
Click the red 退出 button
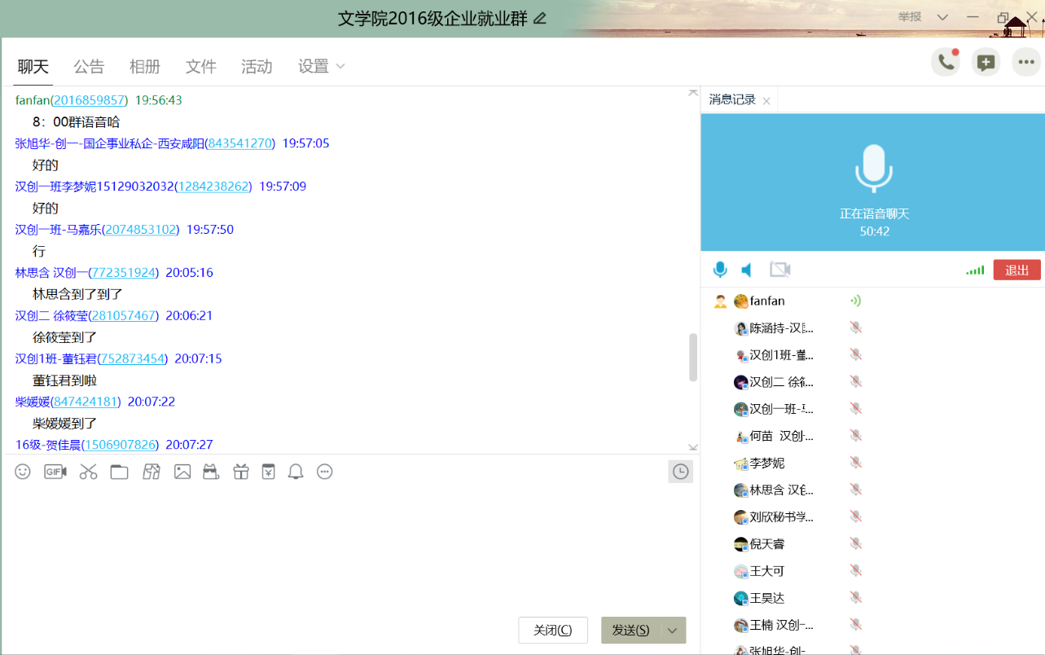1016,270
